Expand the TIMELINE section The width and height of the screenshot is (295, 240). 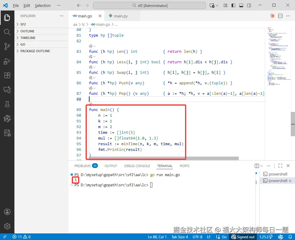pos(41,37)
